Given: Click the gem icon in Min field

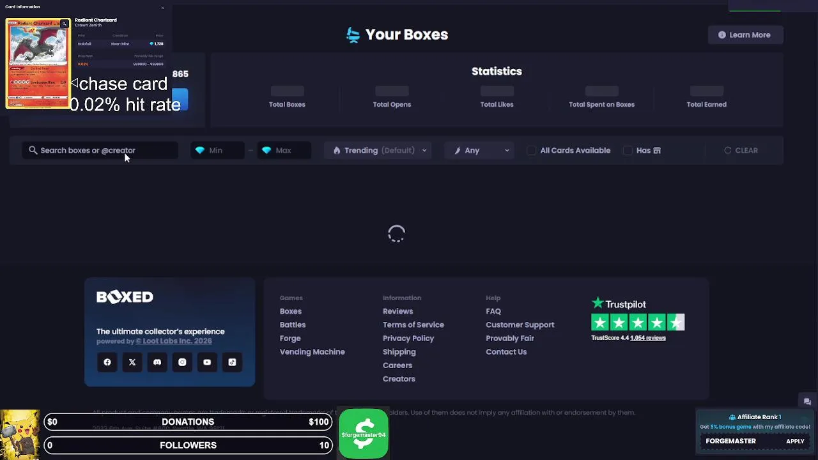Looking at the screenshot, I should click(x=200, y=150).
